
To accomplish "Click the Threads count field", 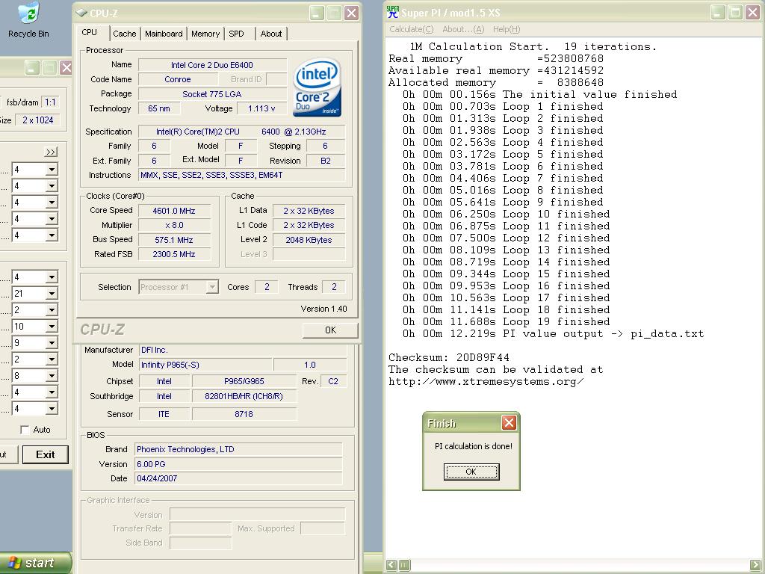I will [x=334, y=287].
